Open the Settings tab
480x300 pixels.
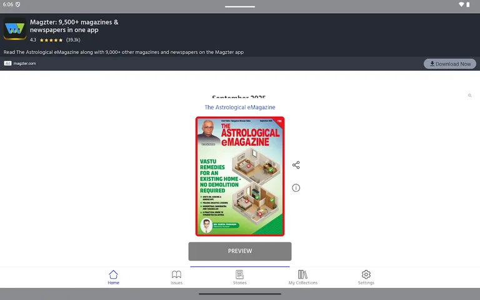pyautogui.click(x=366, y=277)
